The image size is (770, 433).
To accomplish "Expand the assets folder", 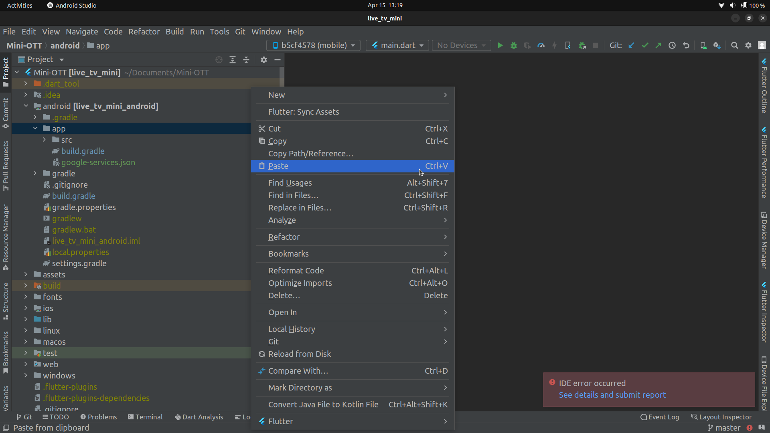I will 26,274.
